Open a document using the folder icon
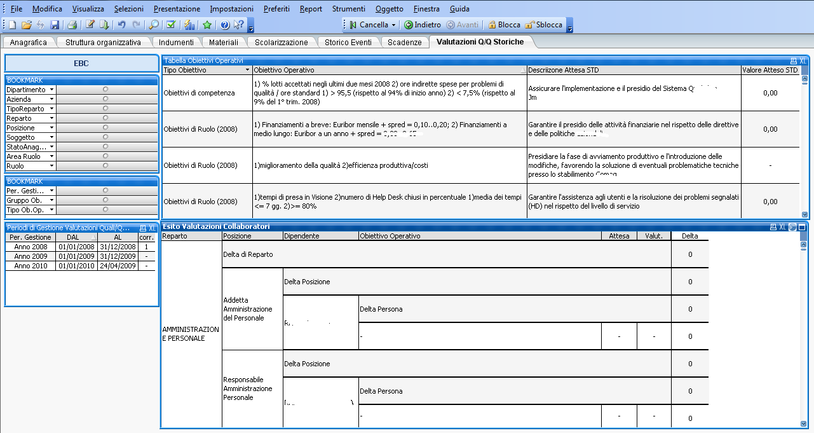 click(x=27, y=25)
